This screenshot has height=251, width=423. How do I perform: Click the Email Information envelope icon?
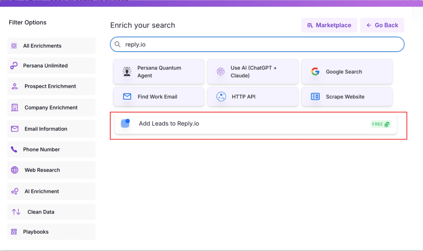click(14, 129)
